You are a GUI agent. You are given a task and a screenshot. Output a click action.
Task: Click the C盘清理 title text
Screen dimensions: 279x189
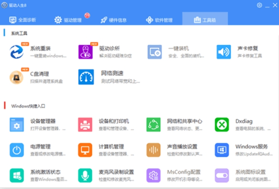[39, 74]
